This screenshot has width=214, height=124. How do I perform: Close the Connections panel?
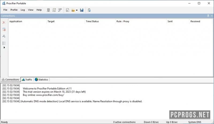coord(212,16)
